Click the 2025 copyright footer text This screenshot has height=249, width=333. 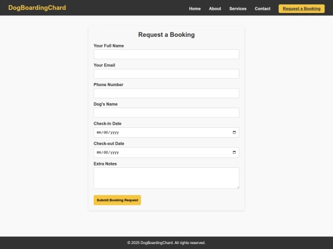[166, 243]
